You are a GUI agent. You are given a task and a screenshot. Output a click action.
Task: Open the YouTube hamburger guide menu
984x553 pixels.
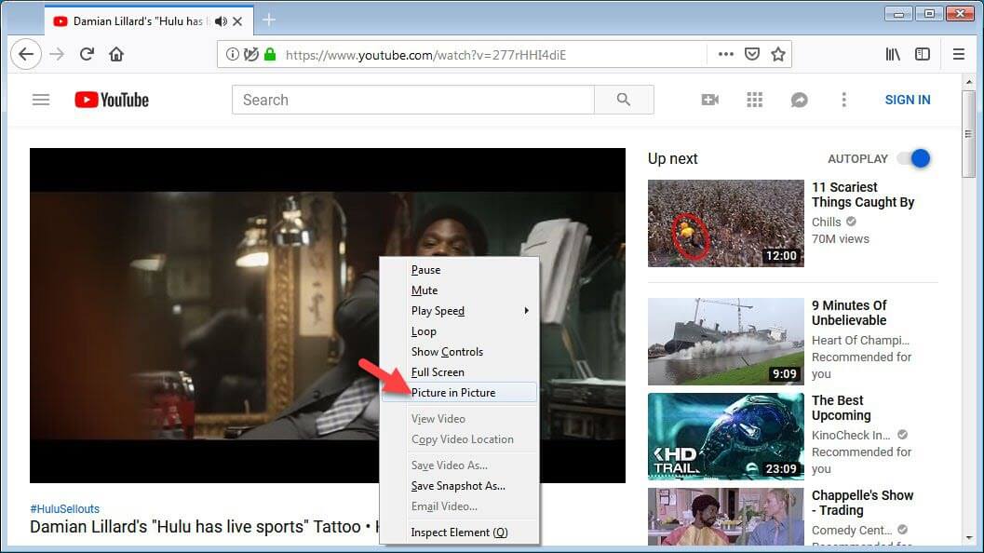tap(41, 100)
